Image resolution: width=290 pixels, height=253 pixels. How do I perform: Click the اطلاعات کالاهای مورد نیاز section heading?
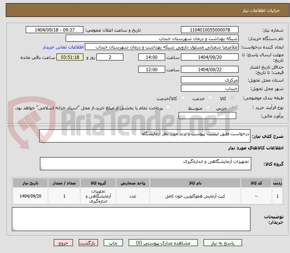[x=256, y=148]
